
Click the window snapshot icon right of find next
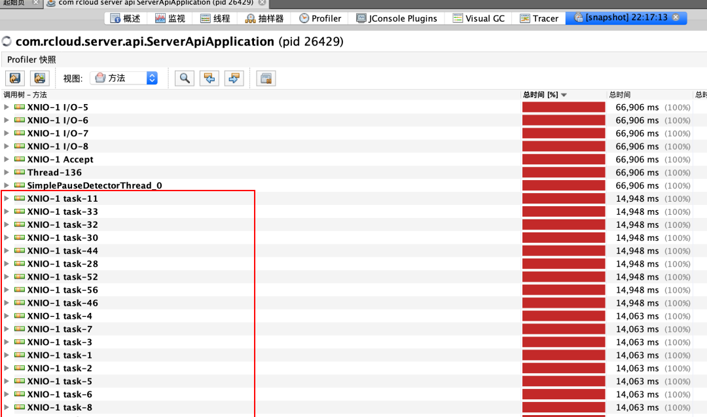point(266,79)
